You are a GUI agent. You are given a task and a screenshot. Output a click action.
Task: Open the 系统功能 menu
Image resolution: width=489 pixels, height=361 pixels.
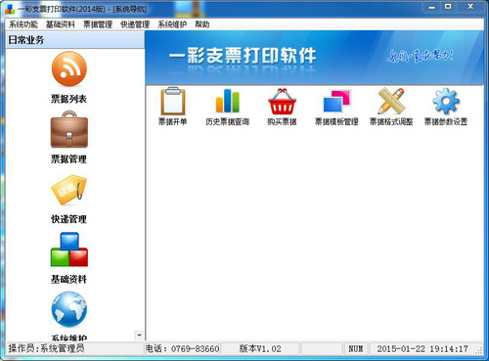click(23, 24)
